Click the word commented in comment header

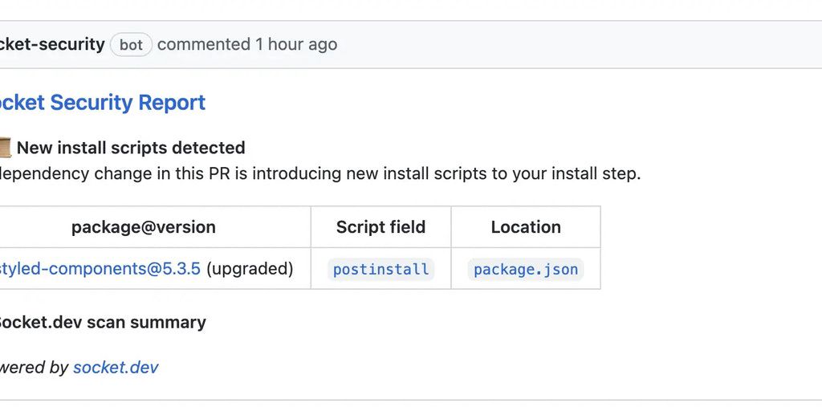coord(204,44)
